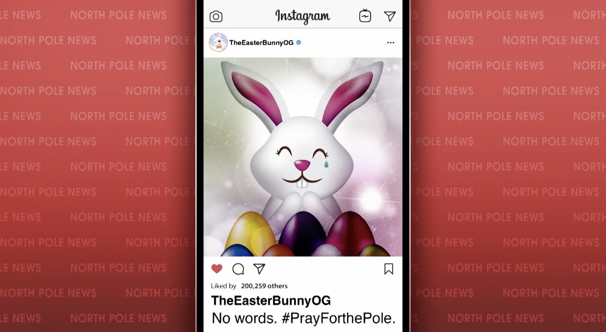Open the three-dot post options menu

(x=390, y=43)
